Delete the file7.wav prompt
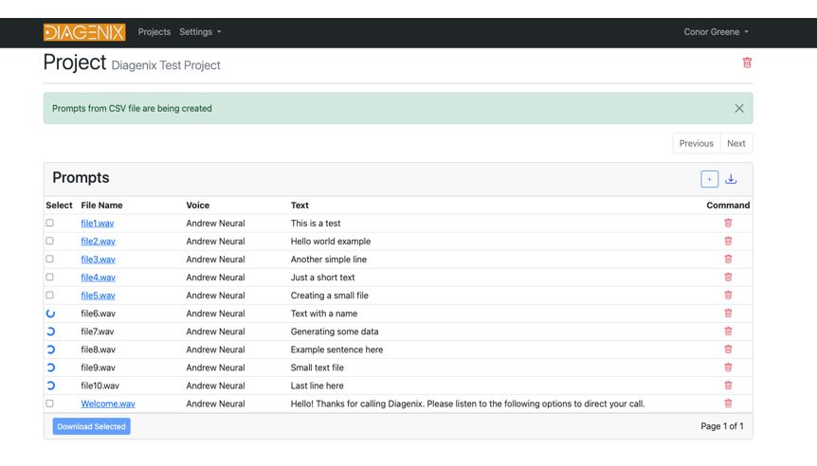Image resolution: width=817 pixels, height=466 pixels. pyautogui.click(x=728, y=332)
